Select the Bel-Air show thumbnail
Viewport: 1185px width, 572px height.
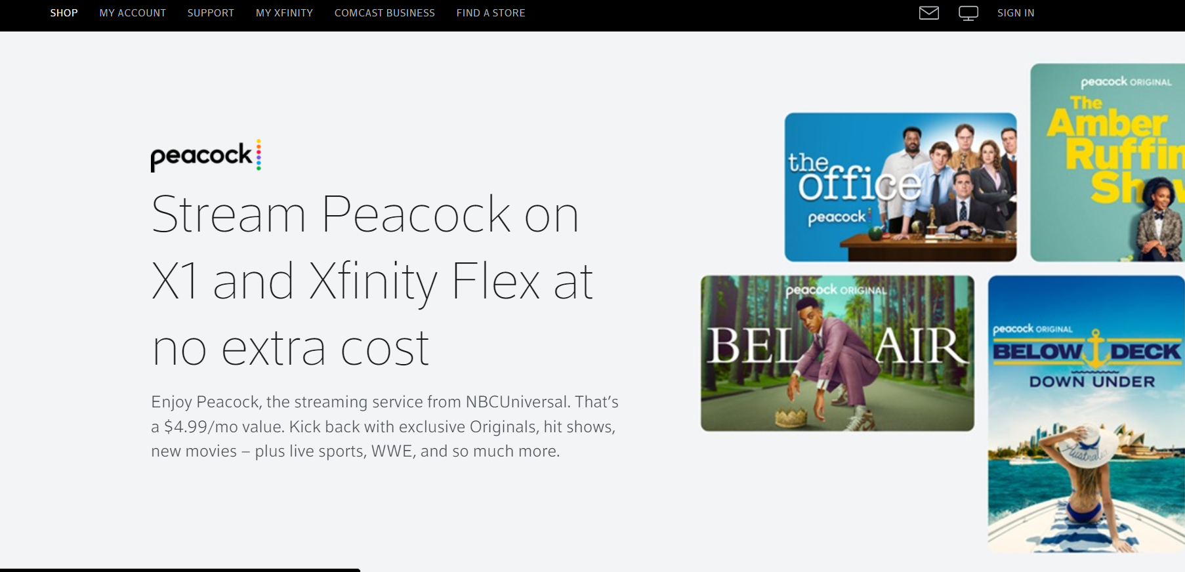[837, 353]
